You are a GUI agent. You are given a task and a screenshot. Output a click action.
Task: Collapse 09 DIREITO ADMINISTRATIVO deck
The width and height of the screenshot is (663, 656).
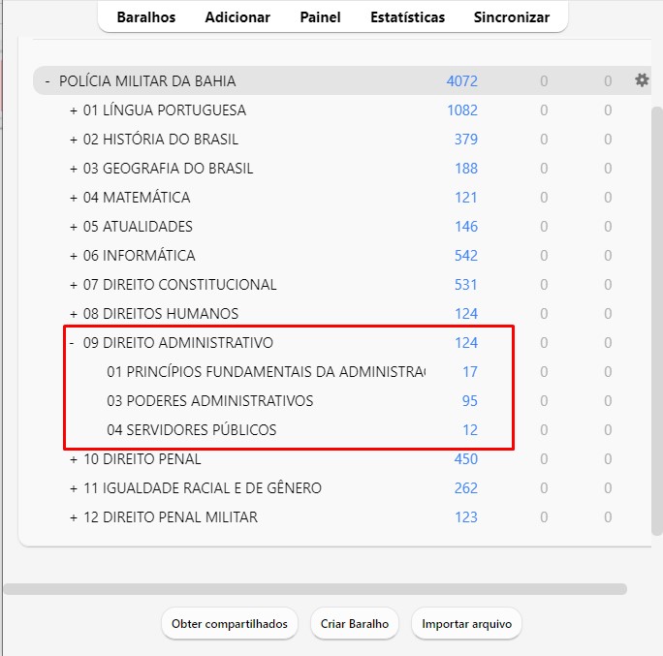pyautogui.click(x=72, y=343)
